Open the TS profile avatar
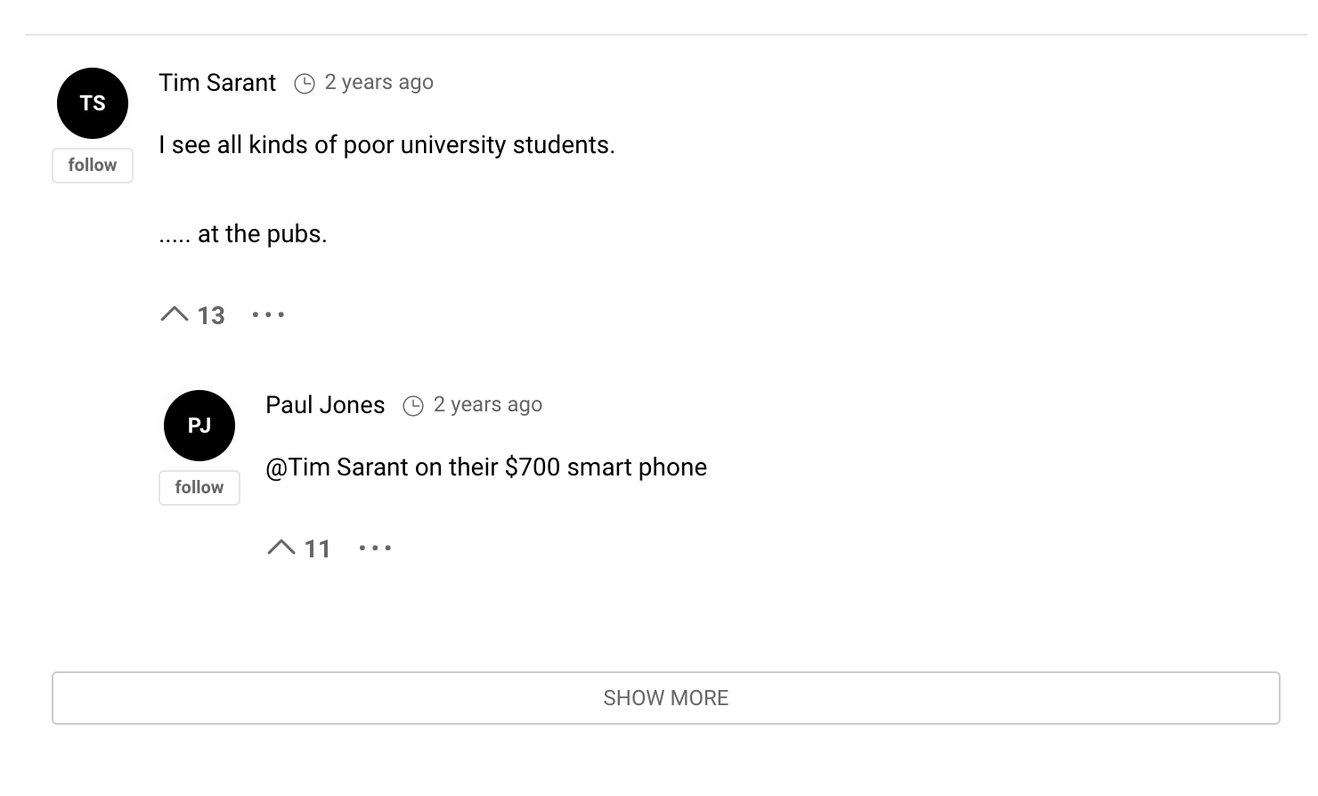Viewport: 1318px width, 796px height. pos(93,103)
